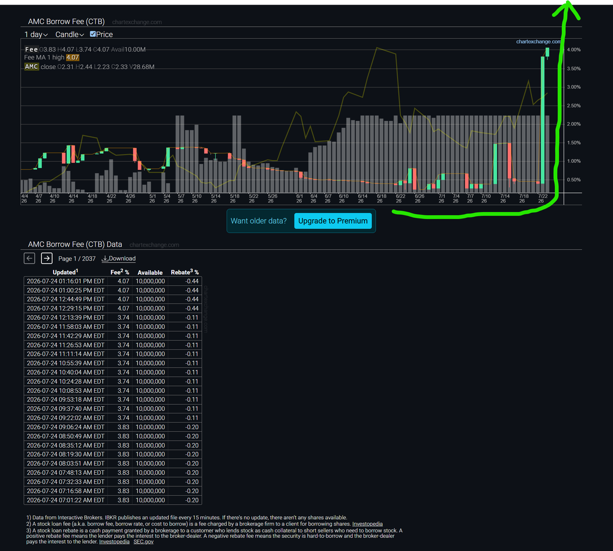Click Upgrade to Premium button
Image resolution: width=613 pixels, height=551 pixels.
tap(333, 221)
